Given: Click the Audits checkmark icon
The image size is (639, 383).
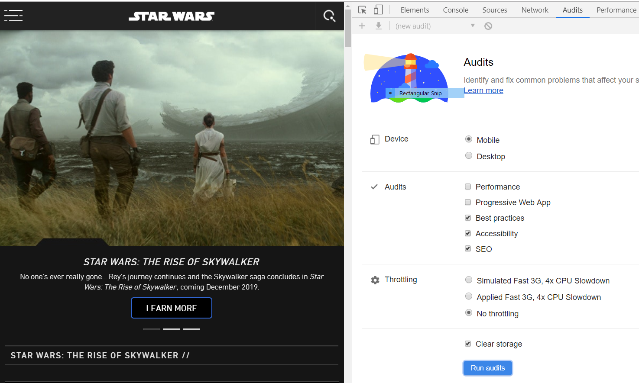Looking at the screenshot, I should (374, 187).
